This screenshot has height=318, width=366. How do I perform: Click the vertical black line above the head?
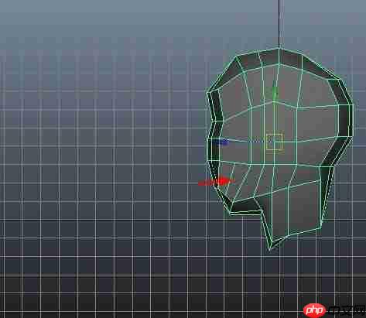[279, 24]
